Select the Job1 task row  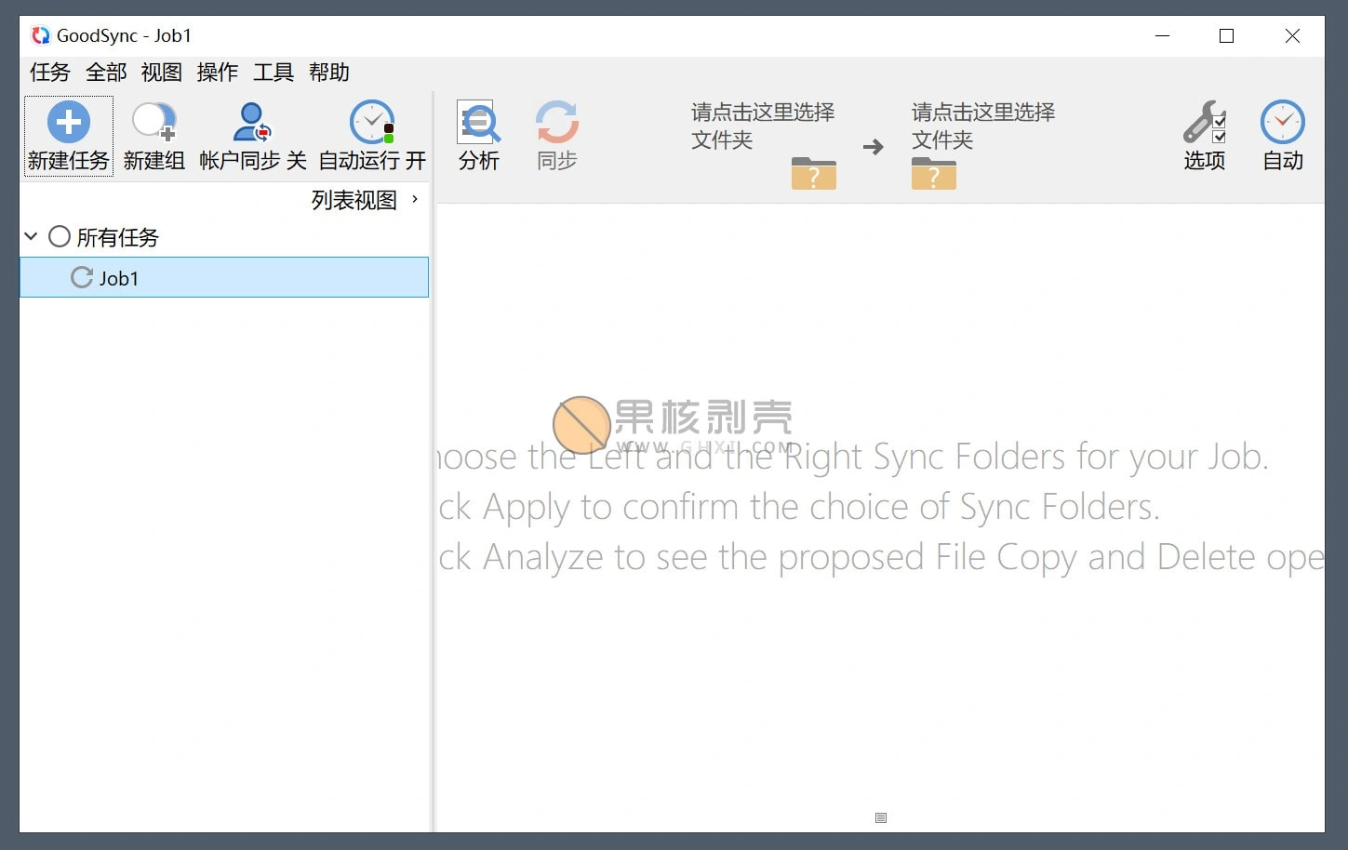click(x=224, y=277)
